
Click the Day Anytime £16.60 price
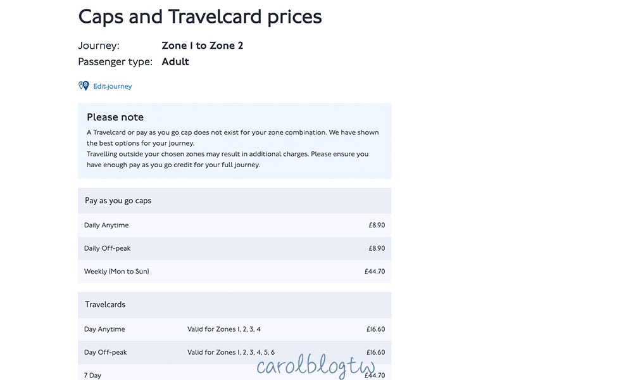pos(375,329)
